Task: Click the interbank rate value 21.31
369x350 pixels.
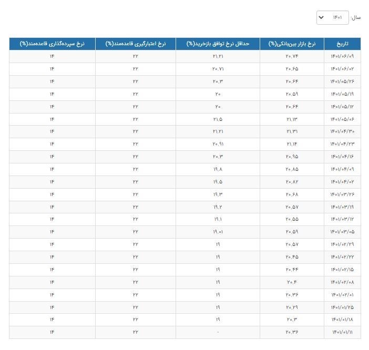Action: click(x=292, y=131)
